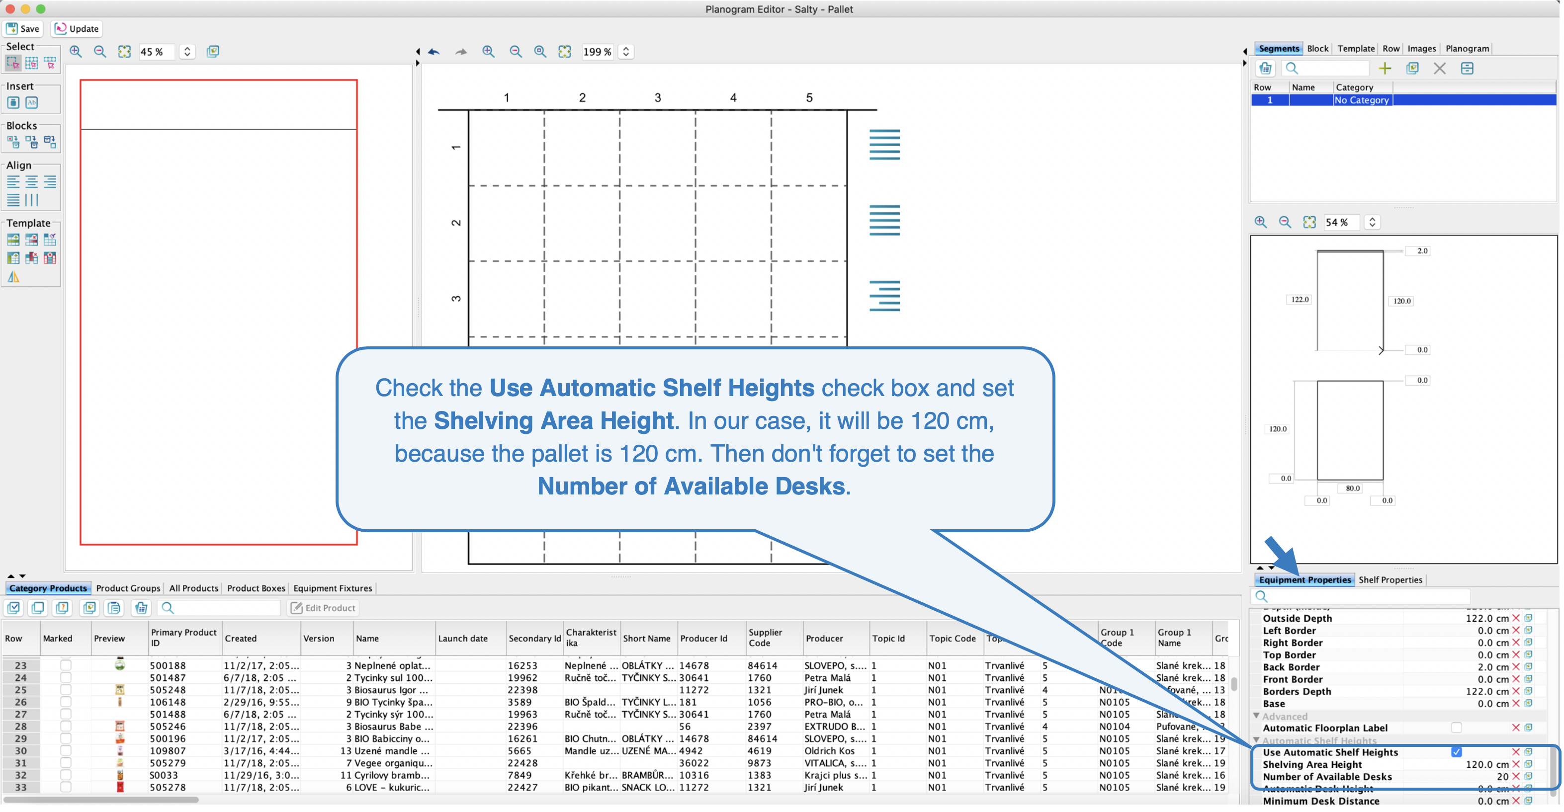Open the All Products tab

pos(193,588)
